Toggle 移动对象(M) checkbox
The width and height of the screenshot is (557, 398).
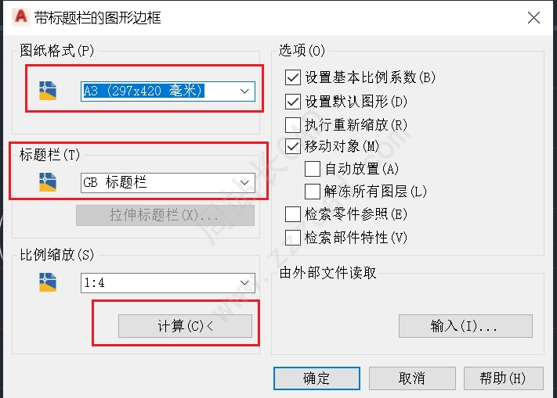pyautogui.click(x=293, y=146)
